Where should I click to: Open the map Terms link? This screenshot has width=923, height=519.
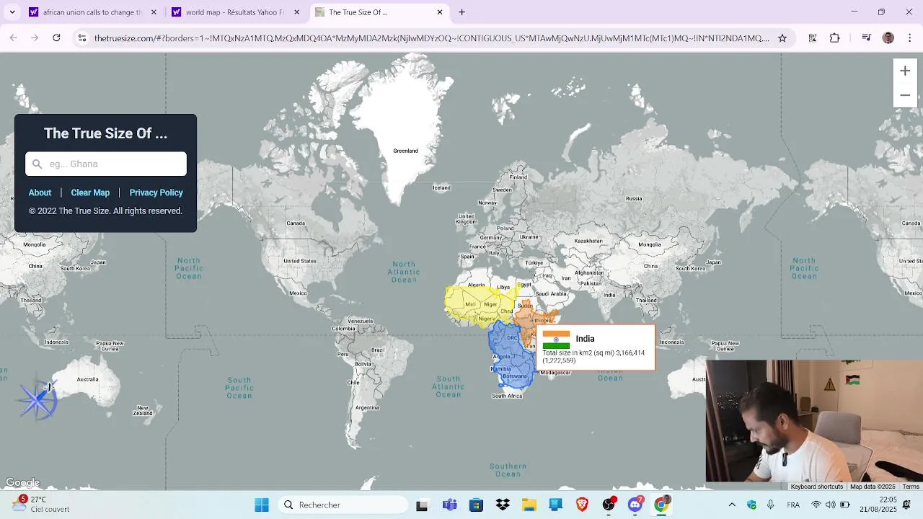[x=911, y=487]
